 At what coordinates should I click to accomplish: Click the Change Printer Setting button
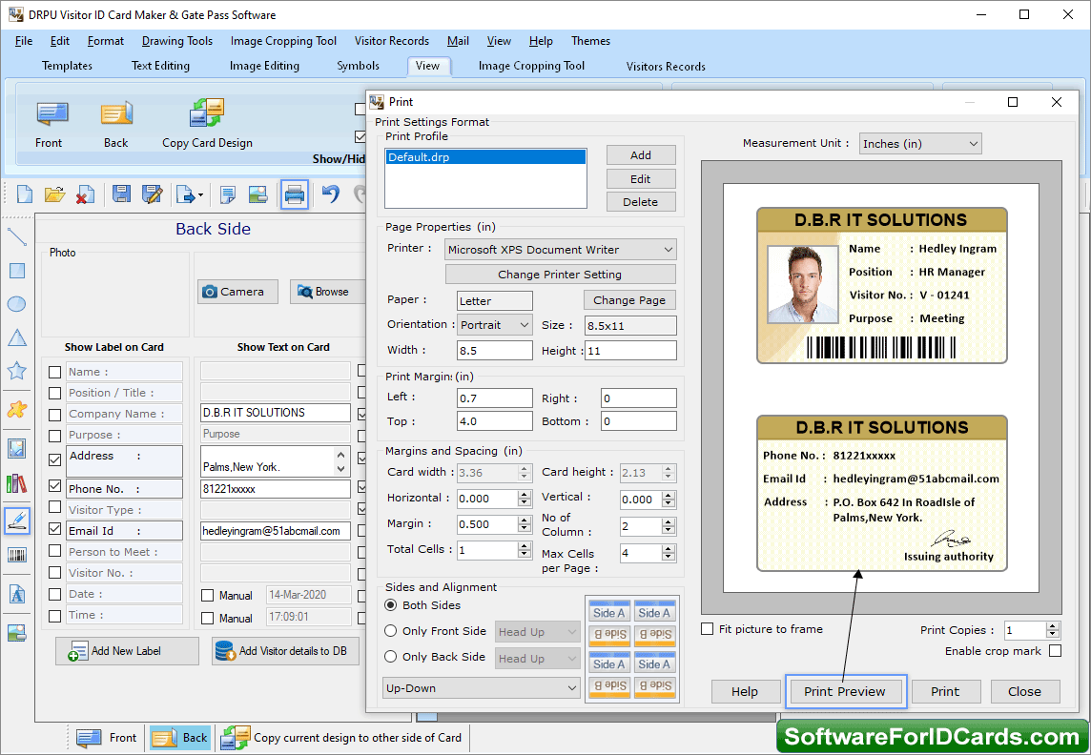(x=560, y=275)
